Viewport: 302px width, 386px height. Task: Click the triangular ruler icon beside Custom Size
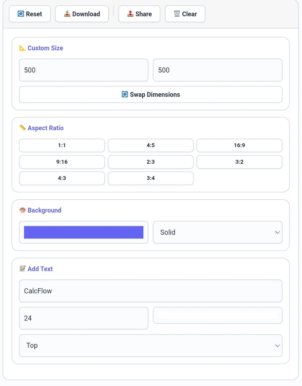tap(23, 48)
